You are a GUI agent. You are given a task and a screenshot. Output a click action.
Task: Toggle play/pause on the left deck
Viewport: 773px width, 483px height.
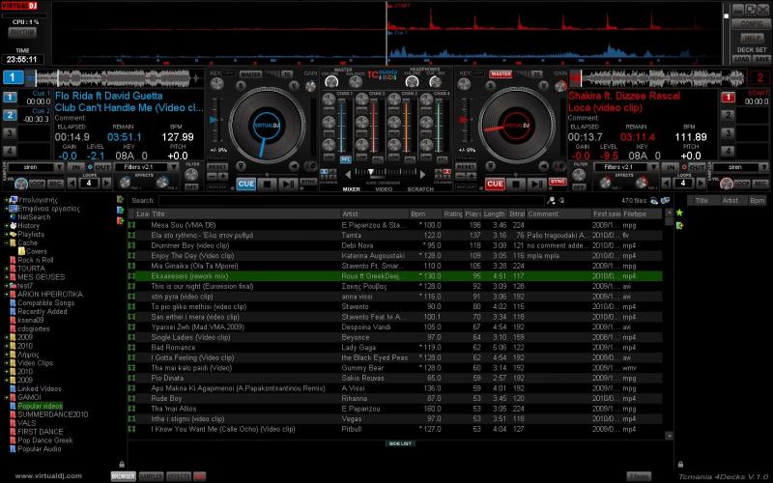click(x=288, y=184)
